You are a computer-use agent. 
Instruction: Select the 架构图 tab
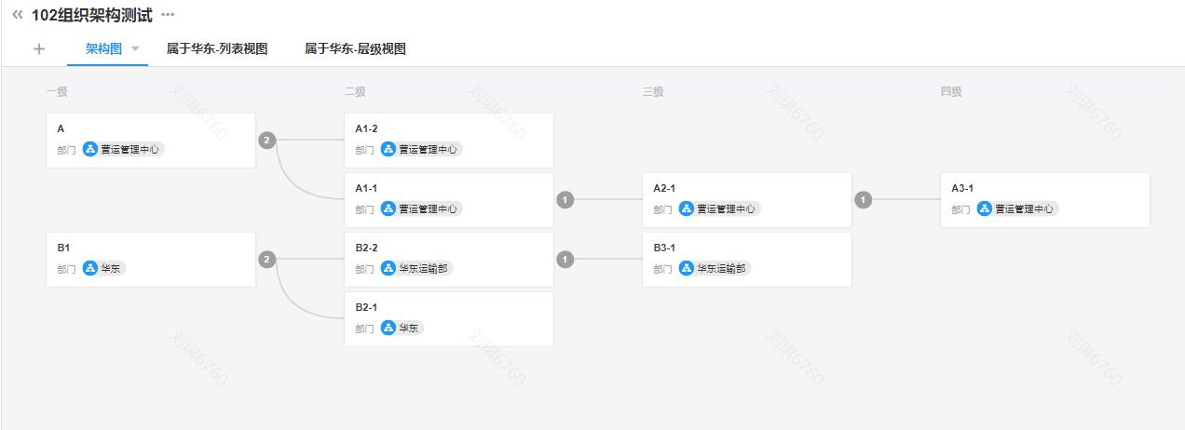103,49
